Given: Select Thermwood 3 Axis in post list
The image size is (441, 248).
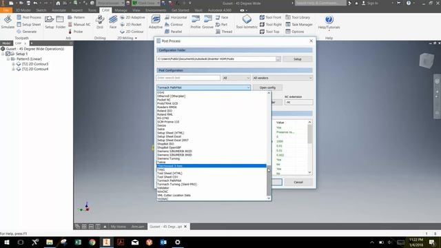Looking at the screenshot, I should tap(212, 166).
